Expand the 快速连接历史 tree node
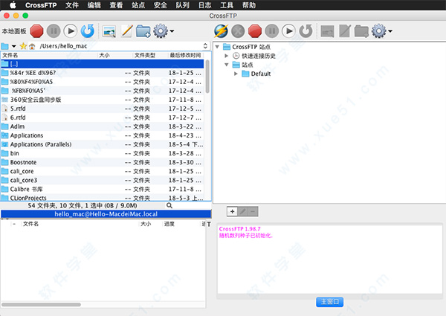This screenshot has height=316, width=446. [227, 56]
